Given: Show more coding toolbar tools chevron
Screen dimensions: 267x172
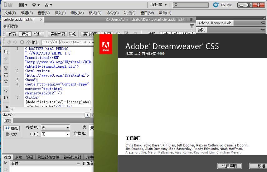Looking at the screenshot, I should point(7,107).
